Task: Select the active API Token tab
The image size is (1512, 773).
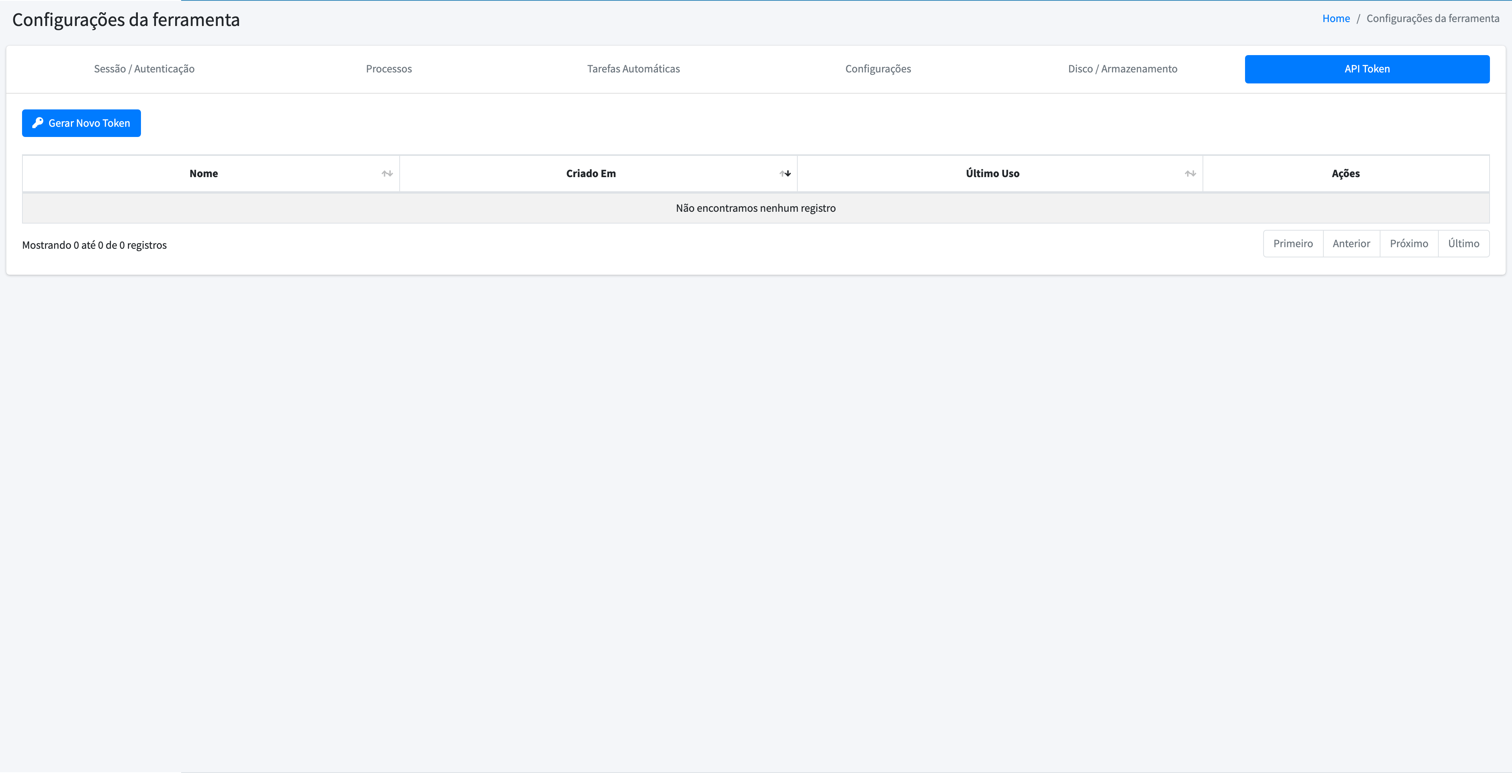Action: point(1367,68)
